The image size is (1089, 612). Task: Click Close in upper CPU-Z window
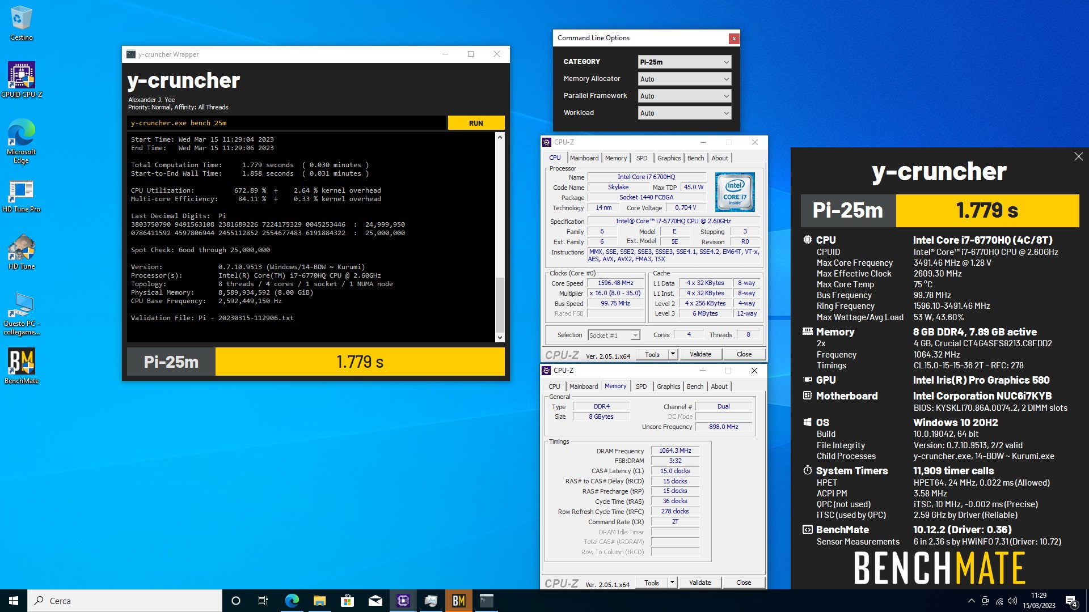click(744, 354)
